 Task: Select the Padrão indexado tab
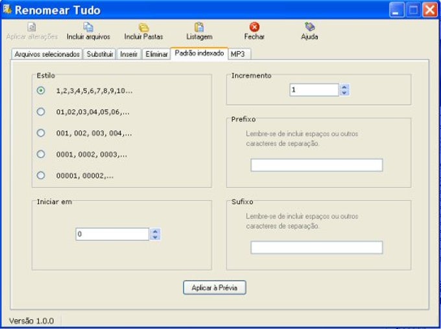[199, 53]
